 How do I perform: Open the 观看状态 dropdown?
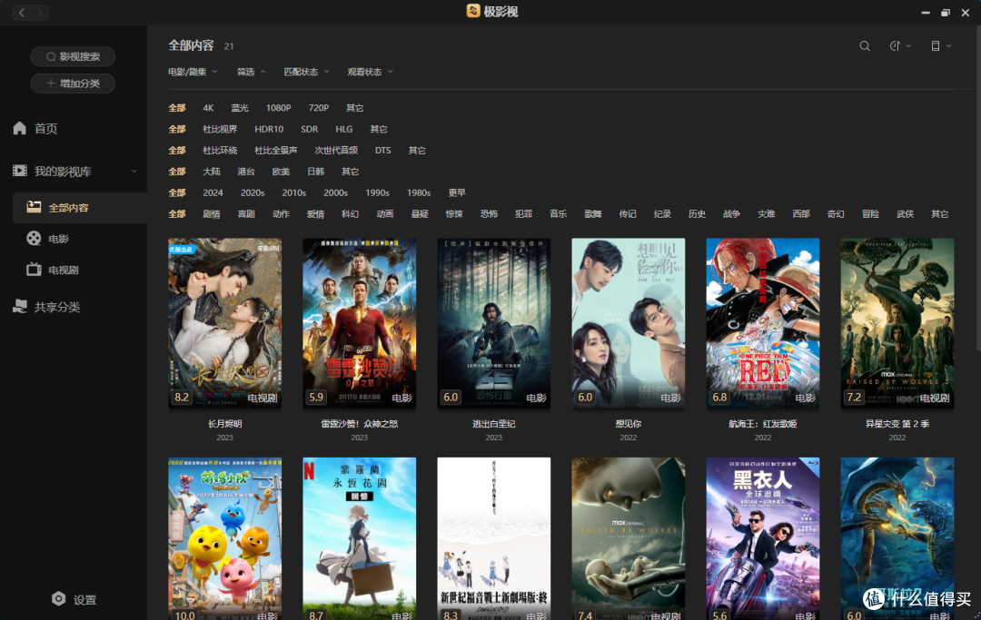(371, 72)
